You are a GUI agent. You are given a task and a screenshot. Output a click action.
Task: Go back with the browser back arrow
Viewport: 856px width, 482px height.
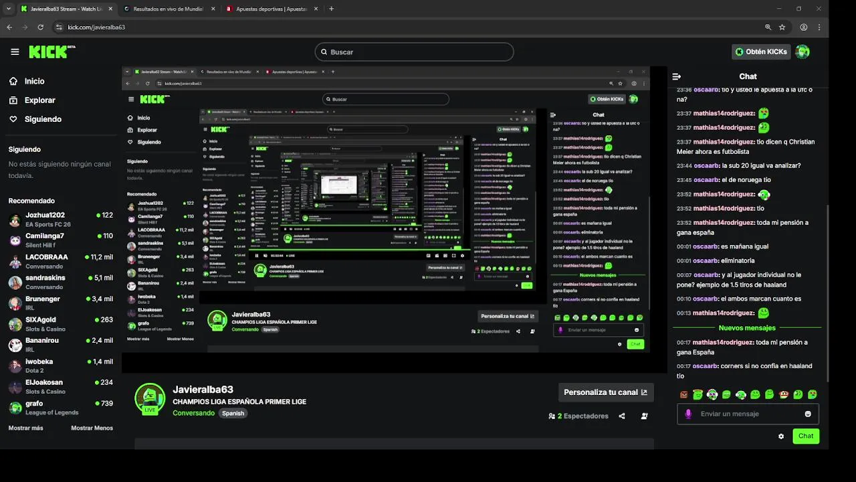9,27
